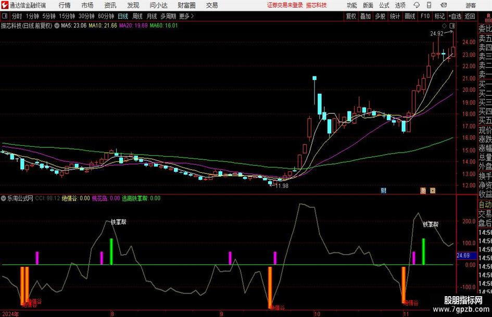
Task: Open the mobile phone icon in title bar
Action: click(429, 5)
